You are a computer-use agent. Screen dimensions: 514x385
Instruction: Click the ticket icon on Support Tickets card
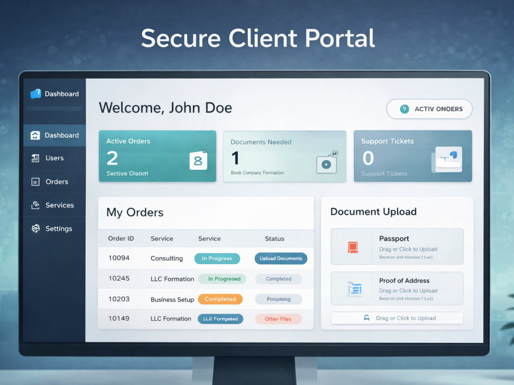pos(448,159)
